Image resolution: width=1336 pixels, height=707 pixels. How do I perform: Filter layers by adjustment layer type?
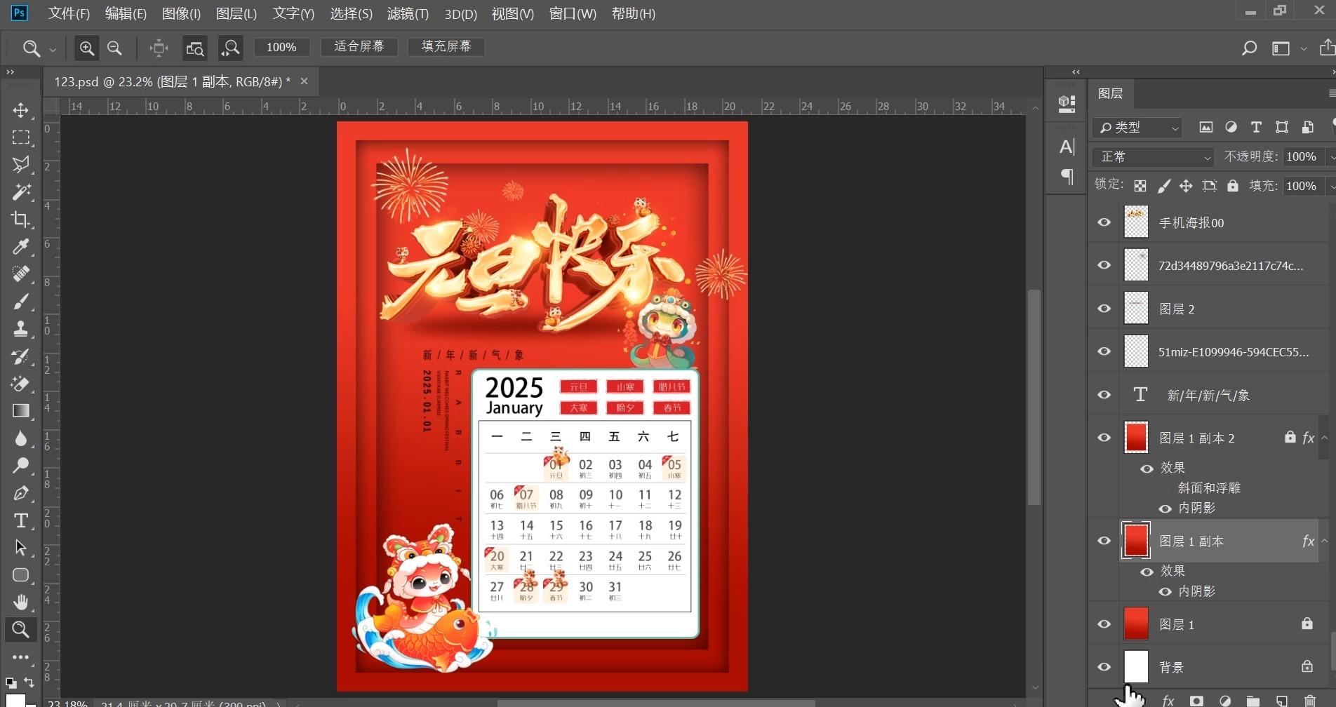click(1231, 127)
